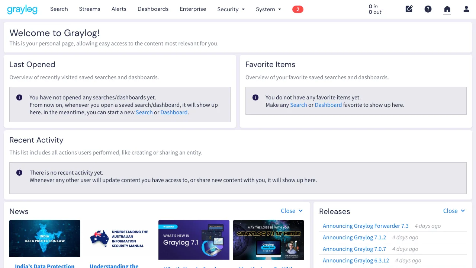Collapse the News section with Close

pos(292,211)
